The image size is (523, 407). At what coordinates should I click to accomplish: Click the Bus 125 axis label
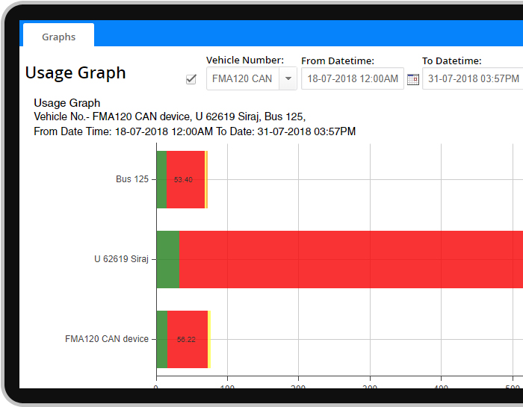(x=132, y=179)
